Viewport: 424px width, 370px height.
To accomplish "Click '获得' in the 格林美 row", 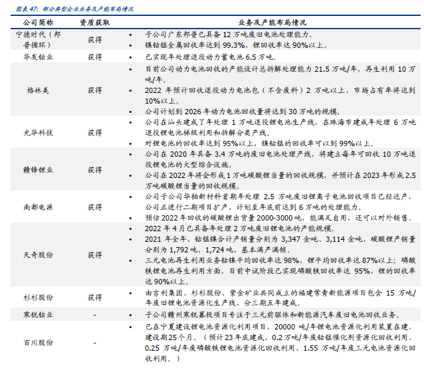I will click(95, 90).
